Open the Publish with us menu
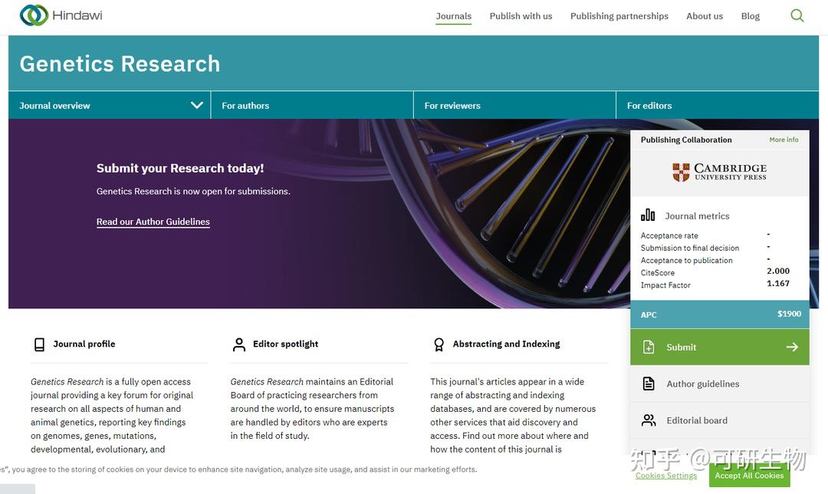828x494 pixels. pyautogui.click(x=521, y=15)
